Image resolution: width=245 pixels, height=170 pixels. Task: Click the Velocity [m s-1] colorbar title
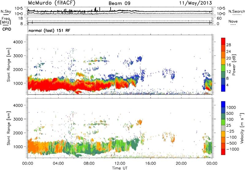(x=242, y=128)
